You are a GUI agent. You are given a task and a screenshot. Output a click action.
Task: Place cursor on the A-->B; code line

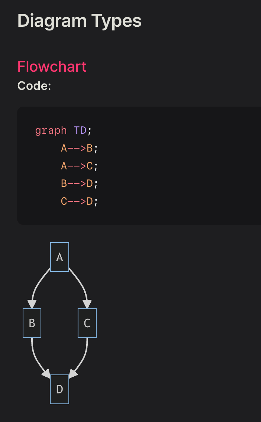tap(79, 149)
